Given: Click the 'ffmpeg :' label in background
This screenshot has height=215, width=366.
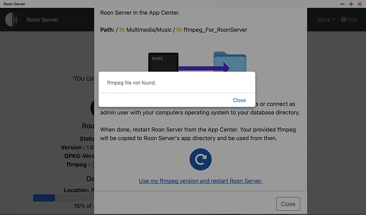Looking at the screenshot, I should click(x=78, y=165).
